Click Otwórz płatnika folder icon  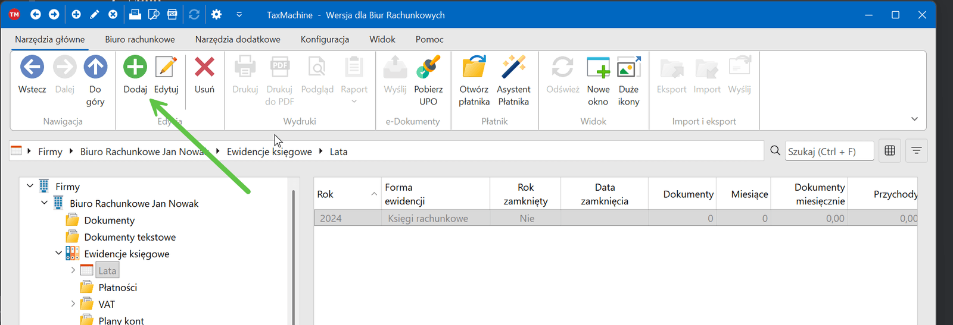[x=474, y=67]
